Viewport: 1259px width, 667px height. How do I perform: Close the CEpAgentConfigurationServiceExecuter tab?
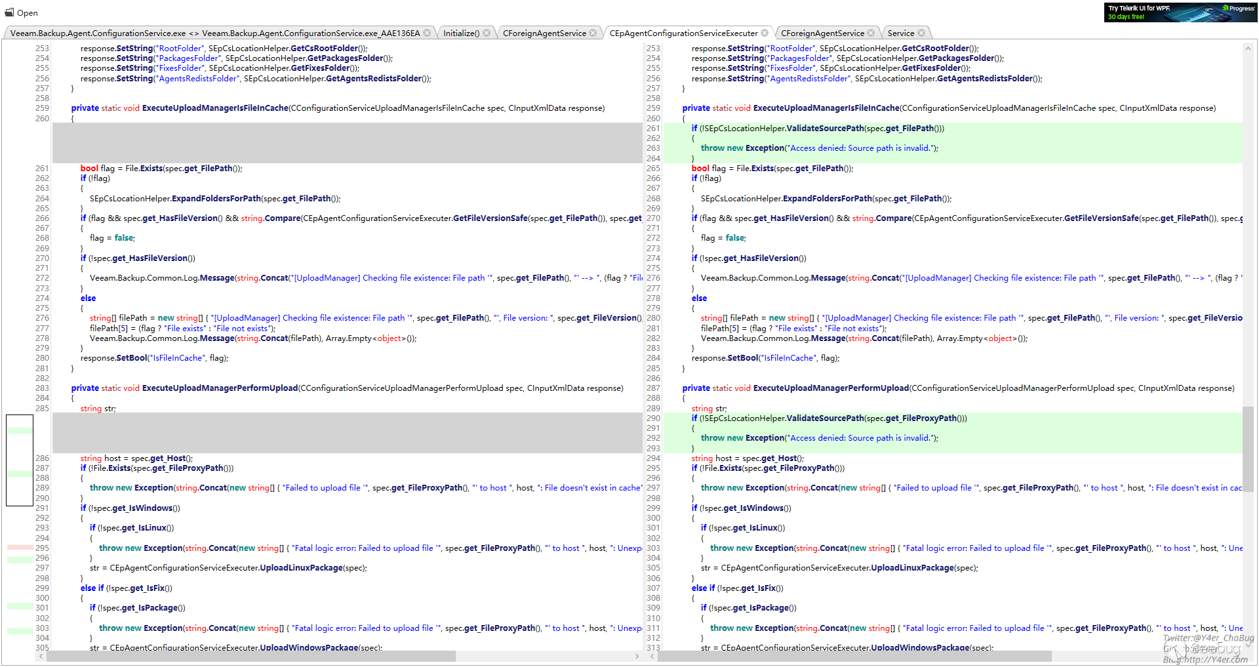tap(765, 33)
